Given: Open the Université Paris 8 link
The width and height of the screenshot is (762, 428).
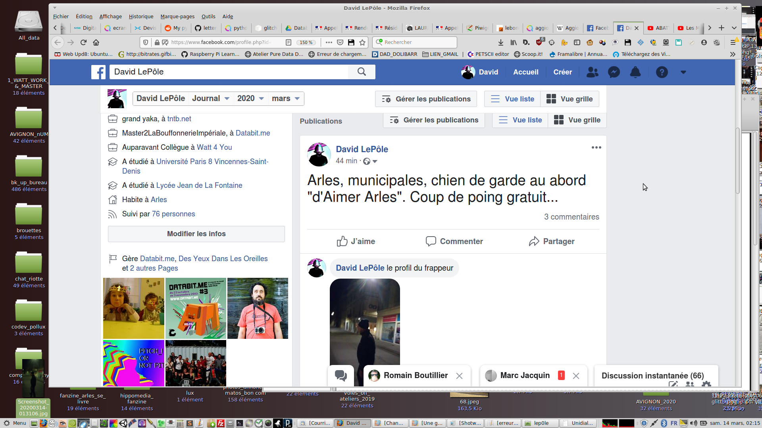Looking at the screenshot, I should (x=212, y=162).
